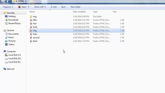Select the file named forth
165x93 pixels.
click(x=35, y=27)
